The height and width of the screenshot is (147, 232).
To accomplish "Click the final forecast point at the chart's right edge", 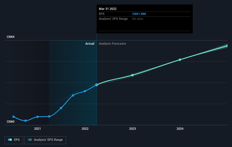I will click(227, 46).
